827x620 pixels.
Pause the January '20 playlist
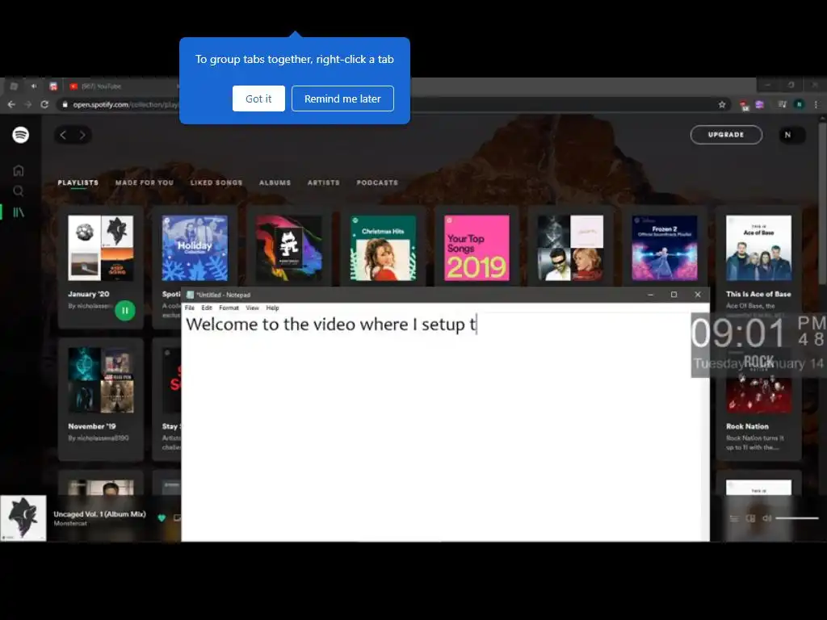click(125, 311)
